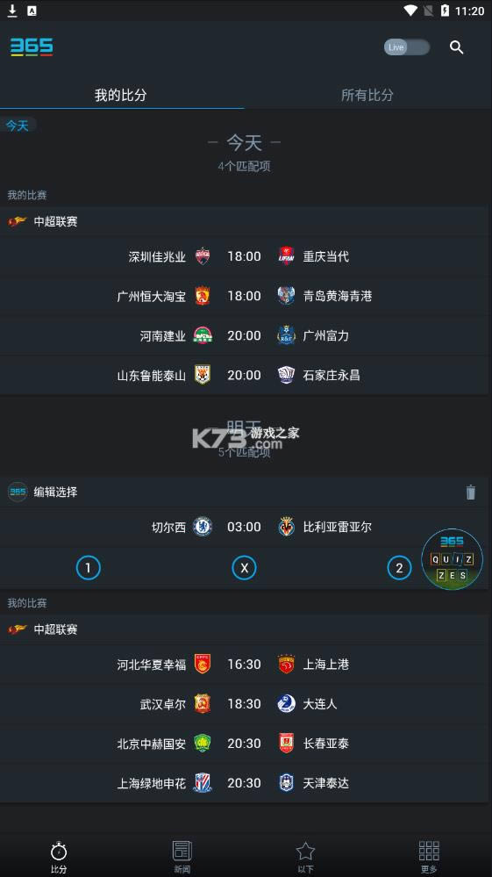Viewport: 492px width, 877px height.
Task: Open the first 中超联赛 league header
Action: coord(244,221)
